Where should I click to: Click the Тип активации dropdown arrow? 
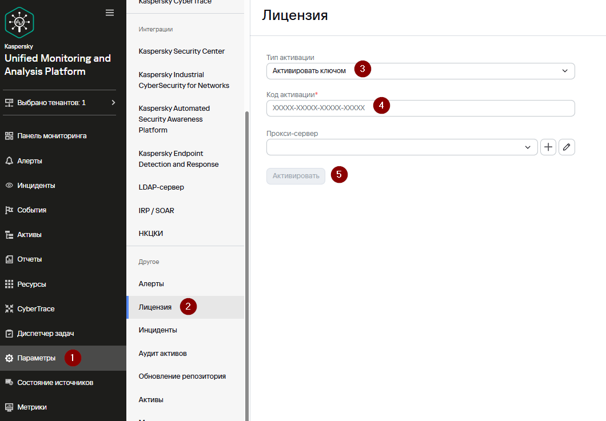pyautogui.click(x=565, y=71)
